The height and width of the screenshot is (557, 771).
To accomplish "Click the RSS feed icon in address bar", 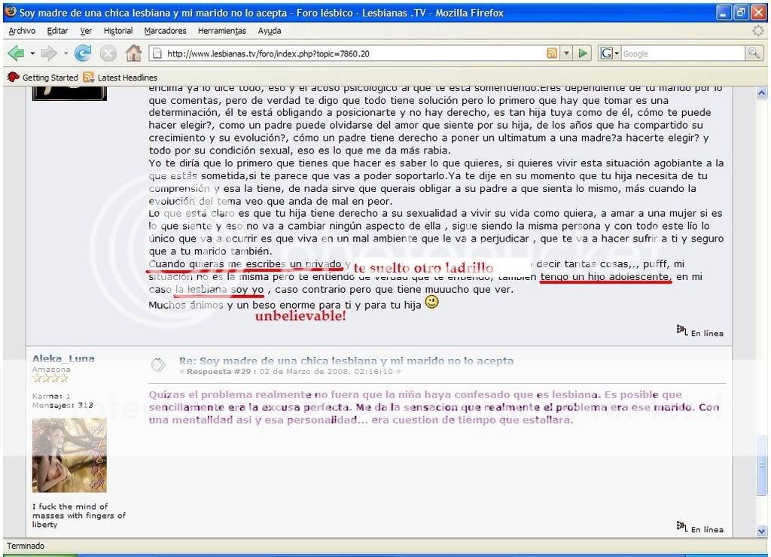I will click(x=552, y=53).
